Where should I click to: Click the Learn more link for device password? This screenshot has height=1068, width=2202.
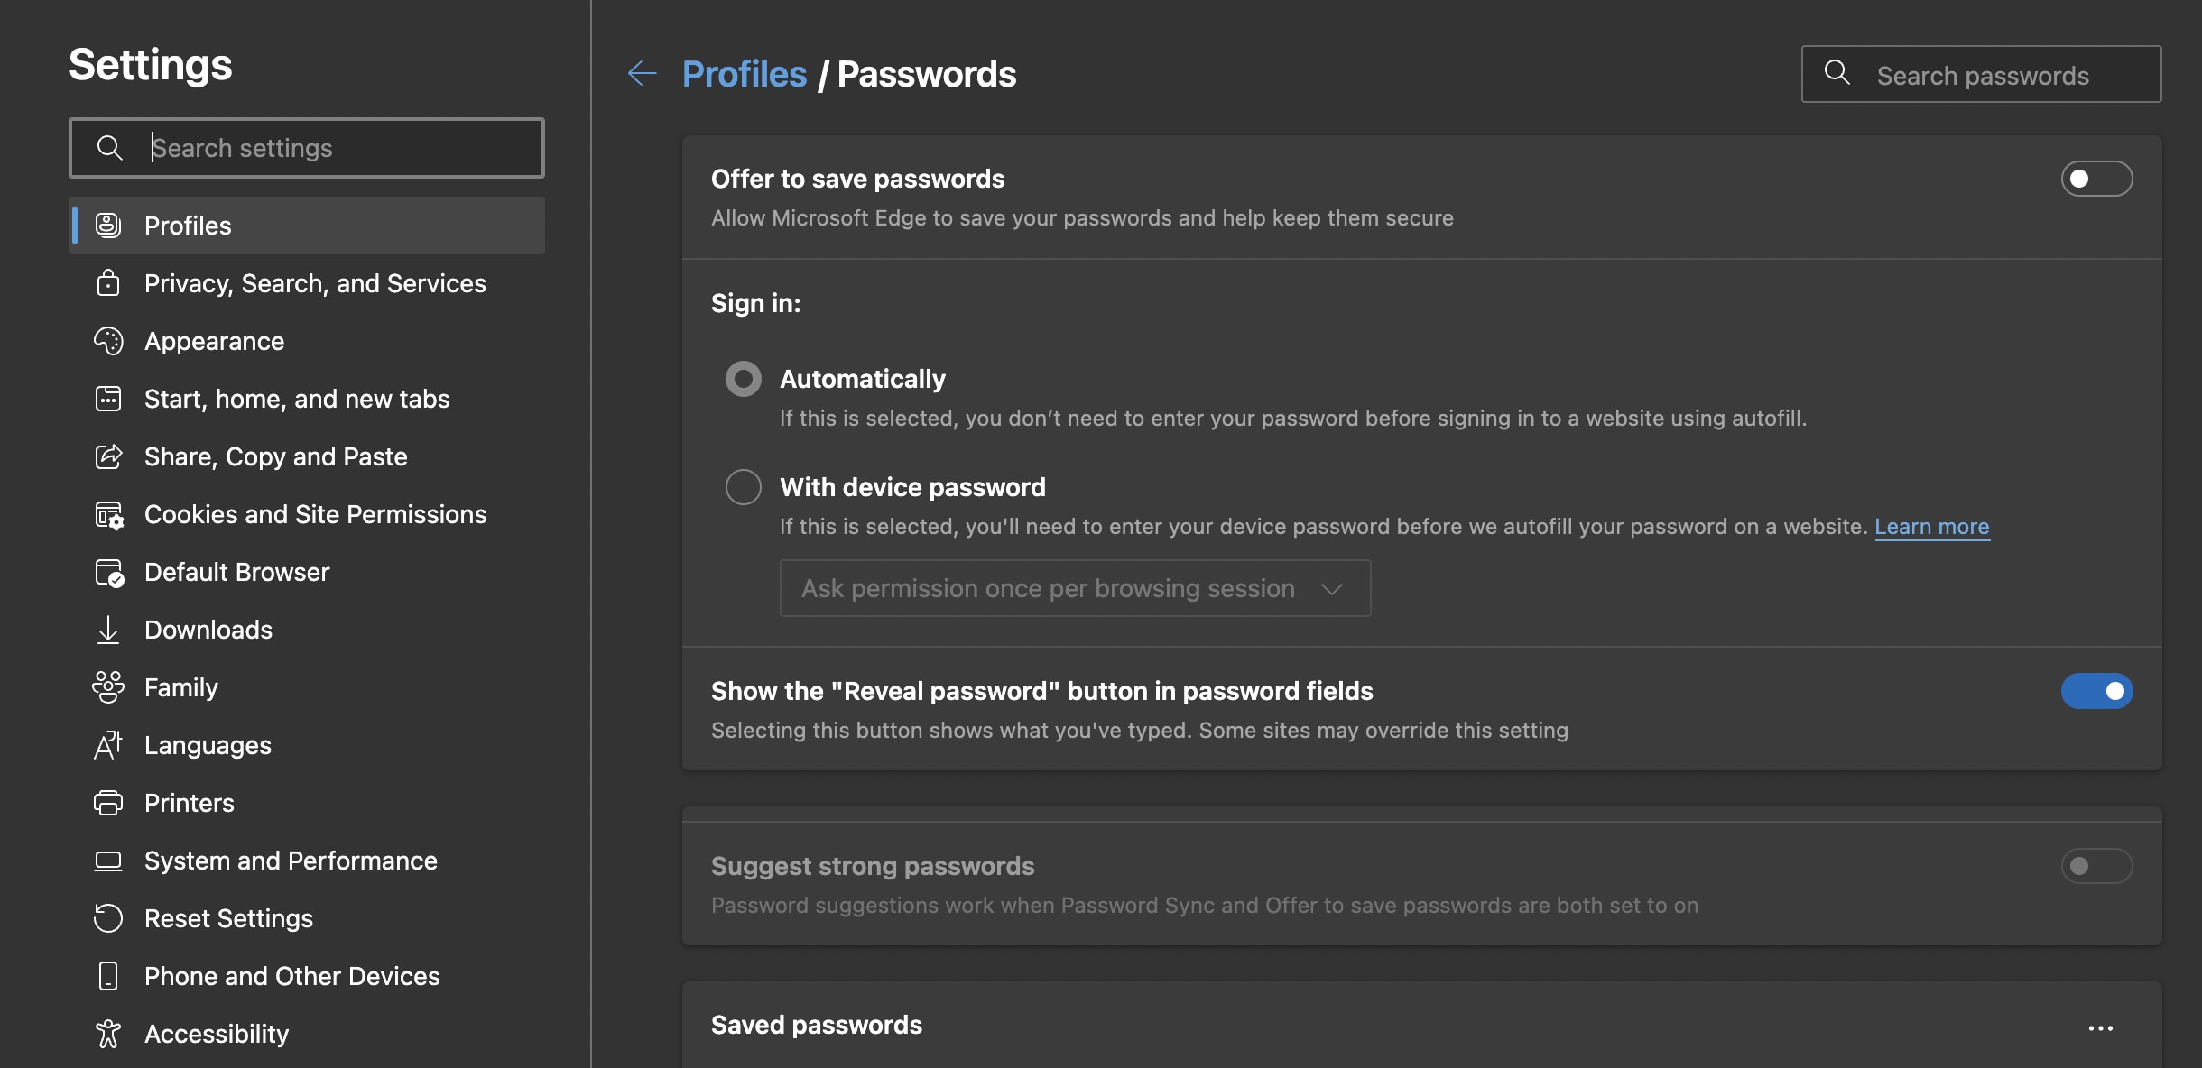pos(1931,525)
